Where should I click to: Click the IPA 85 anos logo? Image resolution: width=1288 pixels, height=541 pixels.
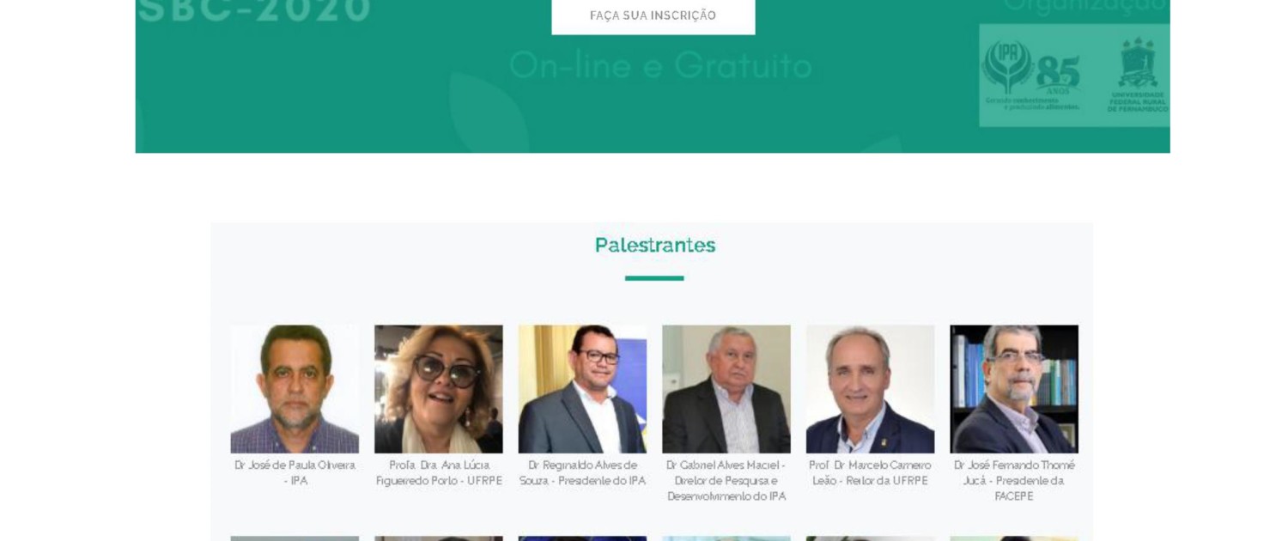click(1031, 76)
